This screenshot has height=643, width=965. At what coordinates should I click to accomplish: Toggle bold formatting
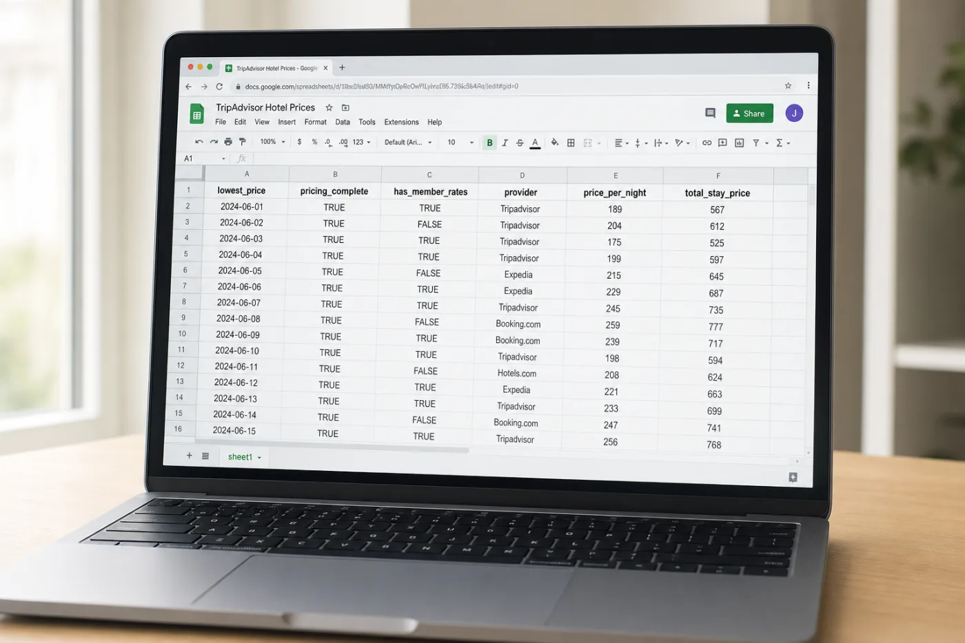point(489,143)
